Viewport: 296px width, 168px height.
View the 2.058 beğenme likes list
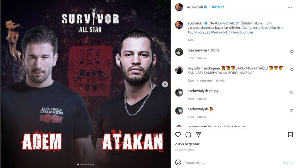click(187, 144)
